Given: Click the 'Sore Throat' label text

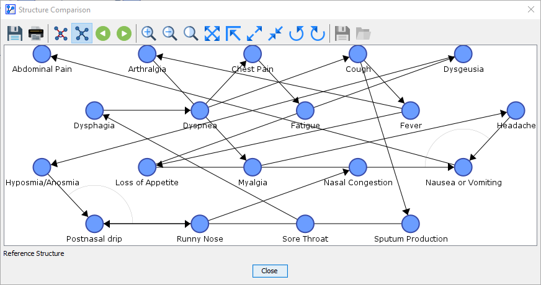Looking at the screenshot, I should click(x=305, y=239).
